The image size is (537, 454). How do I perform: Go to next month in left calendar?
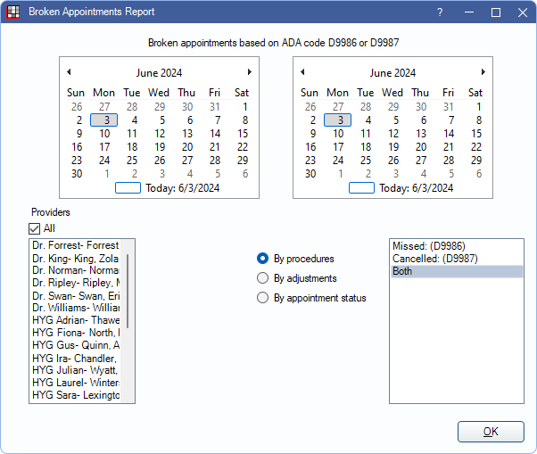coord(249,72)
